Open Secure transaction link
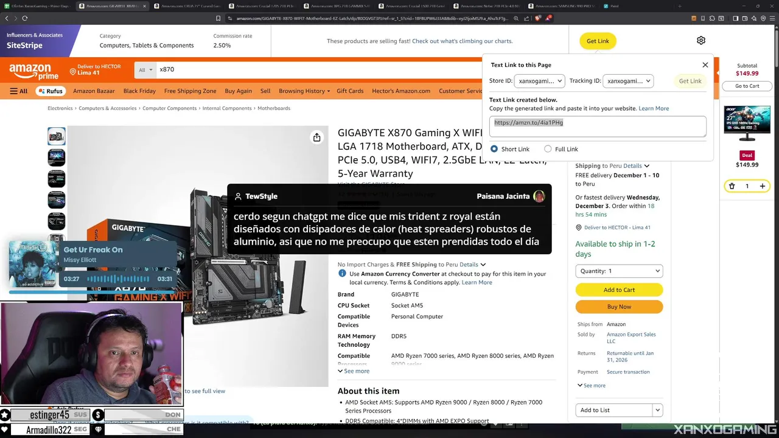Viewport: 779px width, 438px height. [628, 372]
